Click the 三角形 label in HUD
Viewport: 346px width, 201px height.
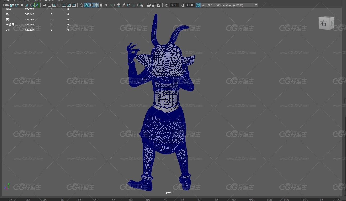tap(11, 25)
